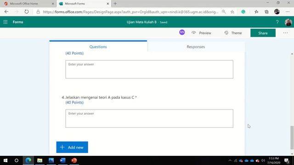Viewport: 294px width, 165px height.
Task: Open File Explorer from the taskbar
Action: coord(40,160)
